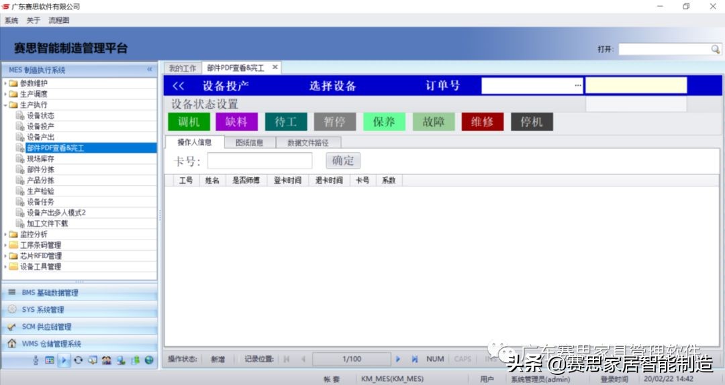725x385 pixels.
Task: Go to next record with blue arrow
Action: 398,359
